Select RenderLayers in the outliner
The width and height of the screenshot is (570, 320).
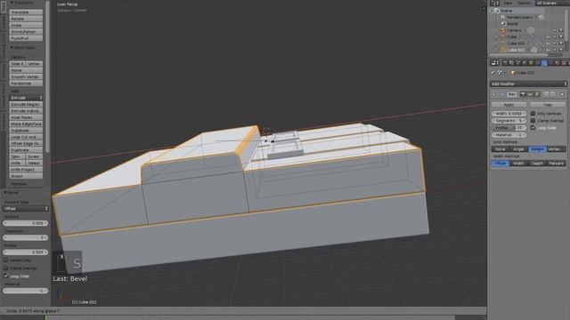pyautogui.click(x=519, y=17)
